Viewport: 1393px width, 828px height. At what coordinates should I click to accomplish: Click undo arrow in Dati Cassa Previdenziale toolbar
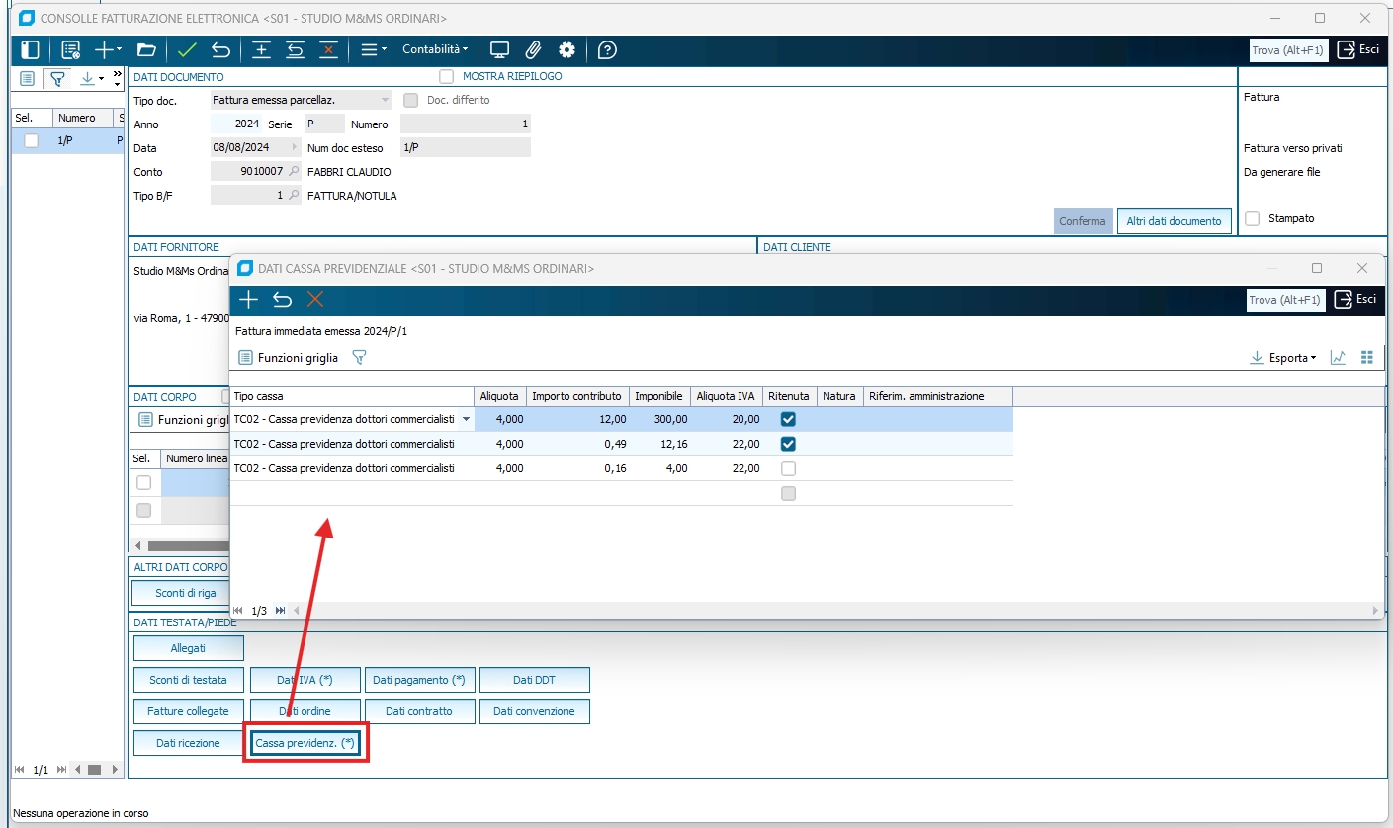pos(282,300)
